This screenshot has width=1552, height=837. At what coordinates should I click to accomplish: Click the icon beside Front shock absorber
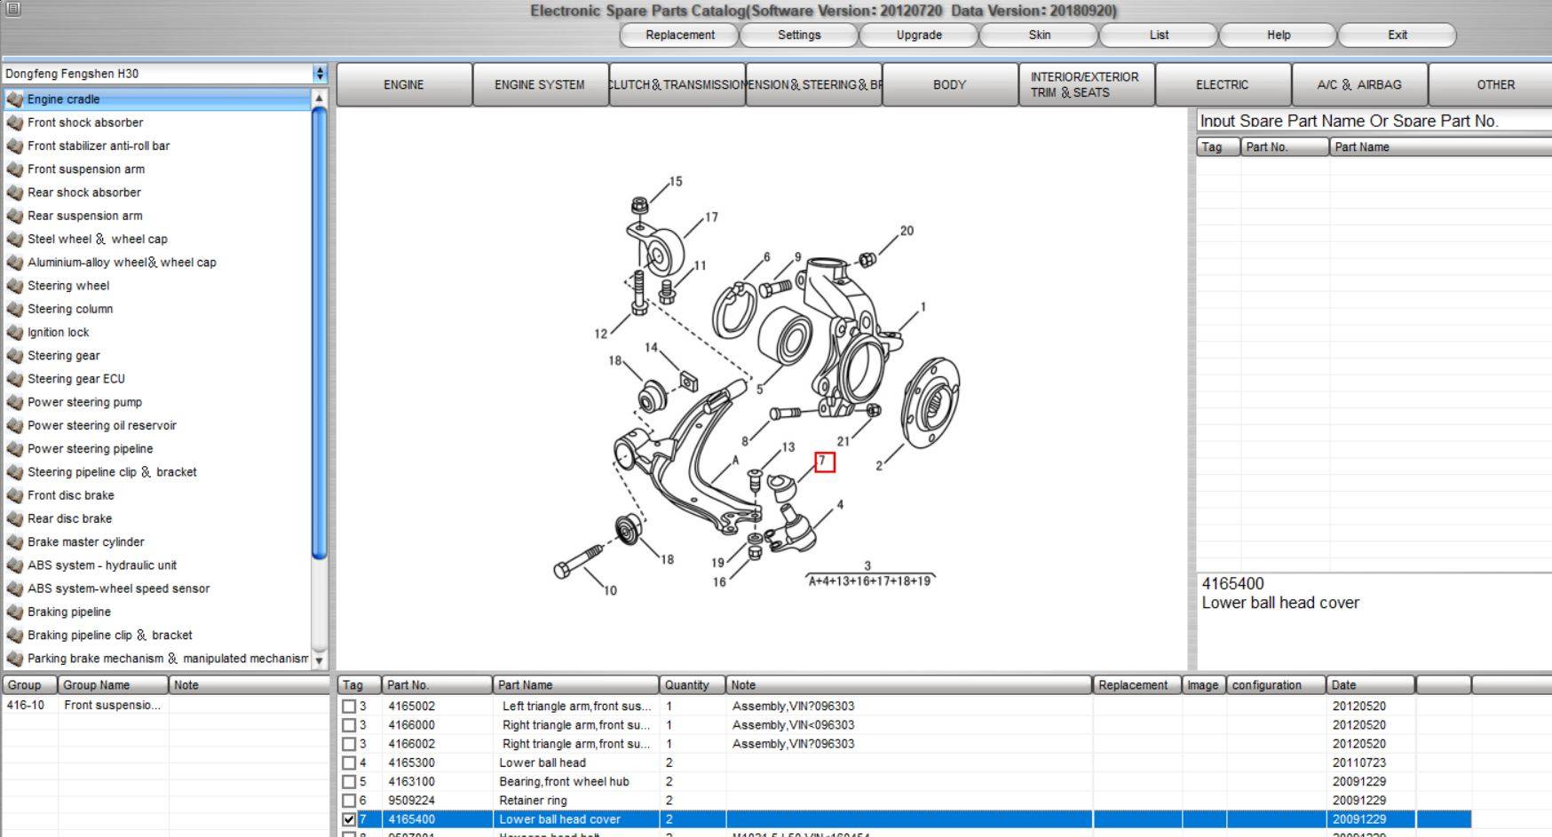pyautogui.click(x=14, y=122)
